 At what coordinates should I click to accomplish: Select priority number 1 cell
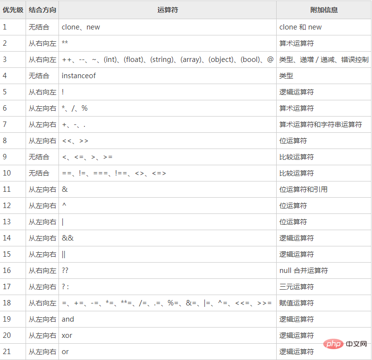(13, 27)
